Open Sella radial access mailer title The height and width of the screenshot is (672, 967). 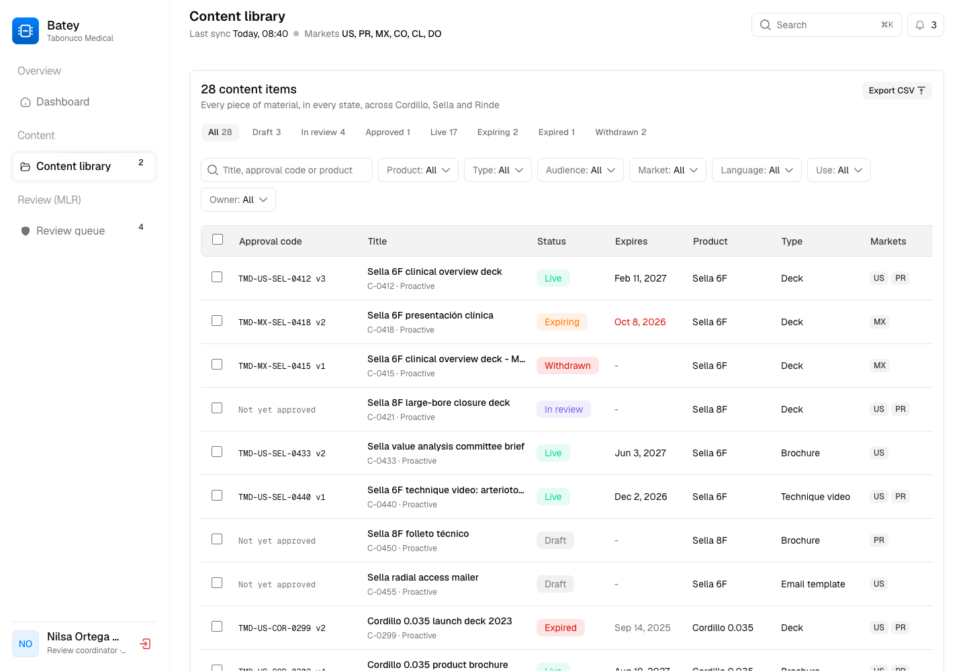pos(423,577)
